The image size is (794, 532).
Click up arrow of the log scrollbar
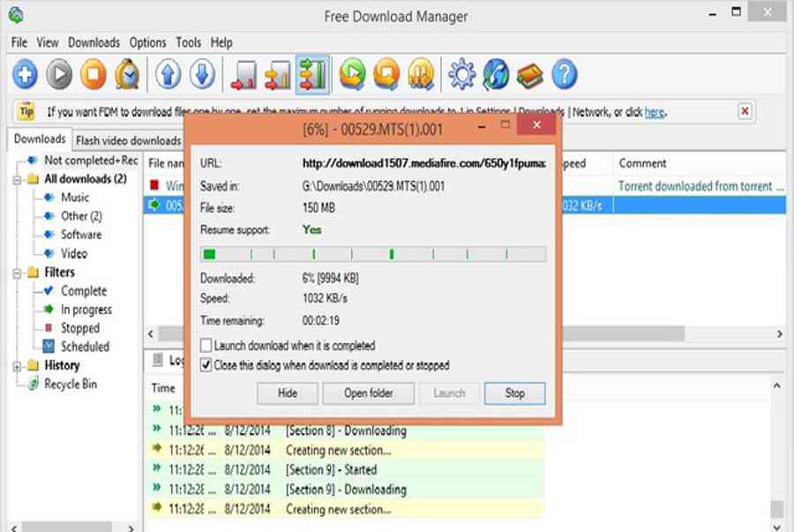click(x=776, y=386)
